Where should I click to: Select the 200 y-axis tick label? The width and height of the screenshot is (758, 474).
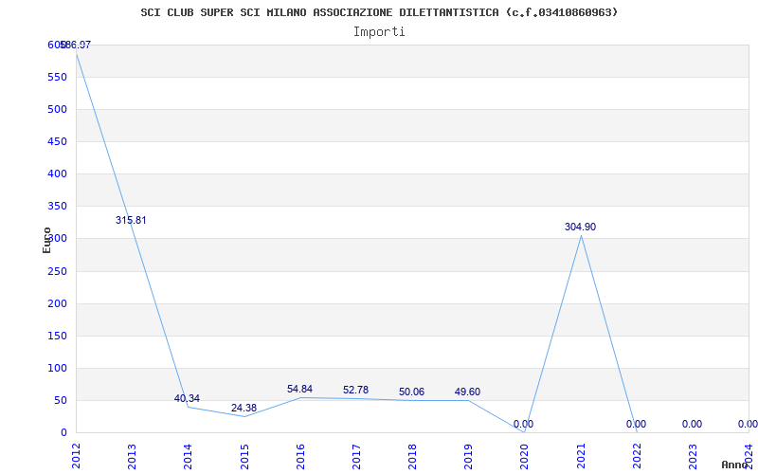pos(57,303)
